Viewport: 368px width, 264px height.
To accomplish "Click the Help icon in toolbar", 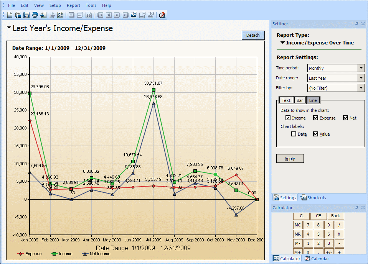I will point(162,15).
